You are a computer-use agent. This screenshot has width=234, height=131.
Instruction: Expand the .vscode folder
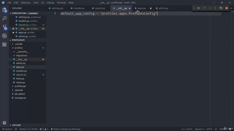pos(19,44)
